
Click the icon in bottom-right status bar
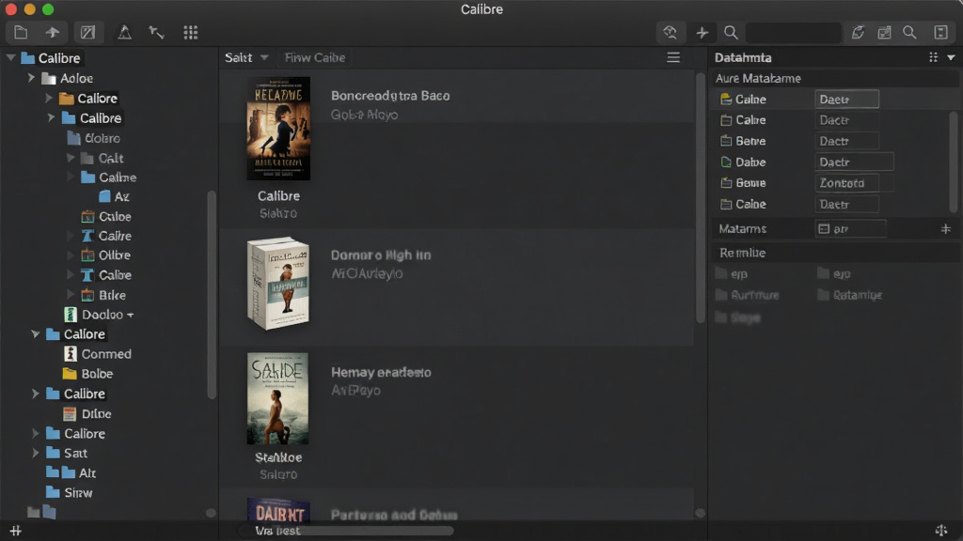(940, 531)
